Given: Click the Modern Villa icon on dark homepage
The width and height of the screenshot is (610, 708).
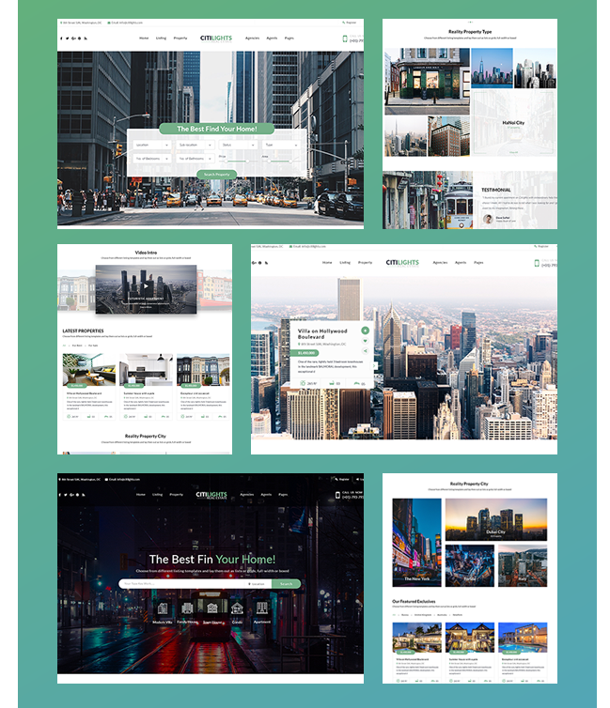Looking at the screenshot, I should click(163, 610).
